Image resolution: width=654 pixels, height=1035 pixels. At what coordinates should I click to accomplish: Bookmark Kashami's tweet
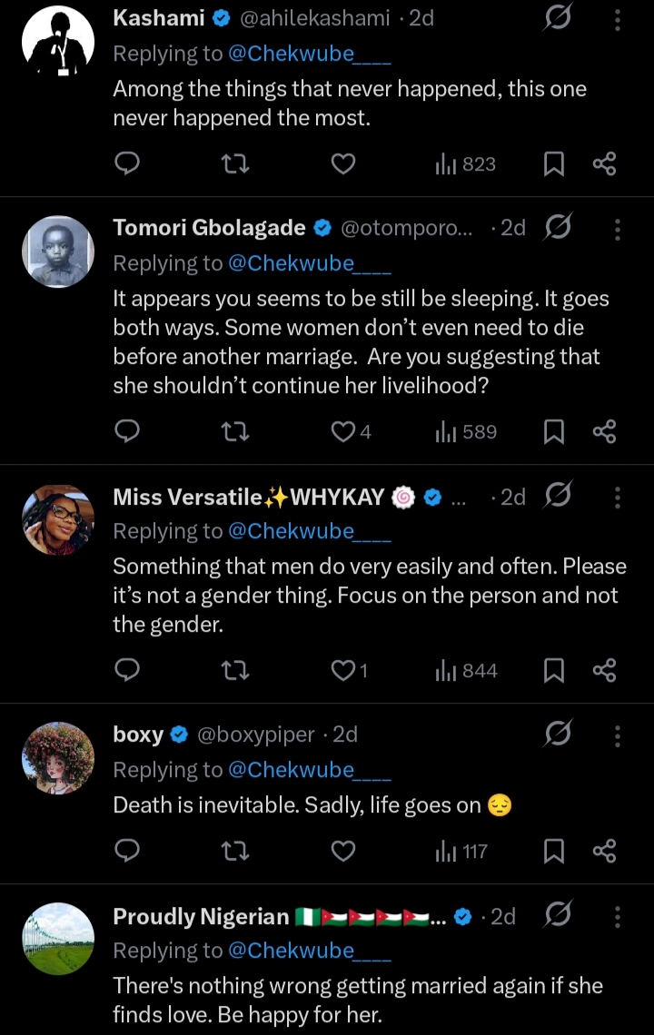click(x=554, y=163)
